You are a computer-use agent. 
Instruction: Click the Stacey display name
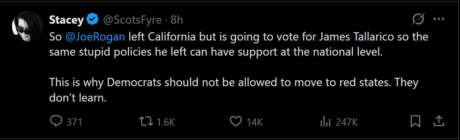[x=66, y=20]
